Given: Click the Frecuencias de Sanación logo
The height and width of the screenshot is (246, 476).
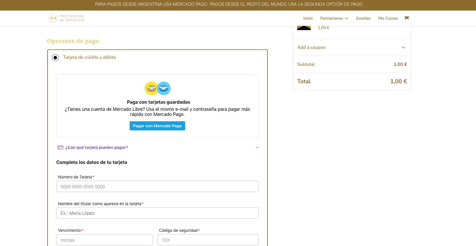Looking at the screenshot, I should coord(66,18).
